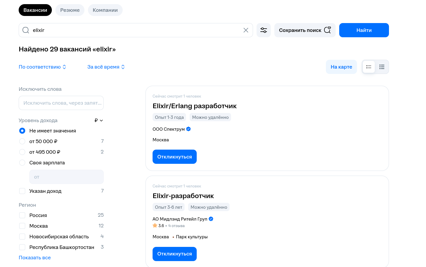426x267 pixels.
Task: Open the За всё время period dropdown
Action: pos(106,67)
